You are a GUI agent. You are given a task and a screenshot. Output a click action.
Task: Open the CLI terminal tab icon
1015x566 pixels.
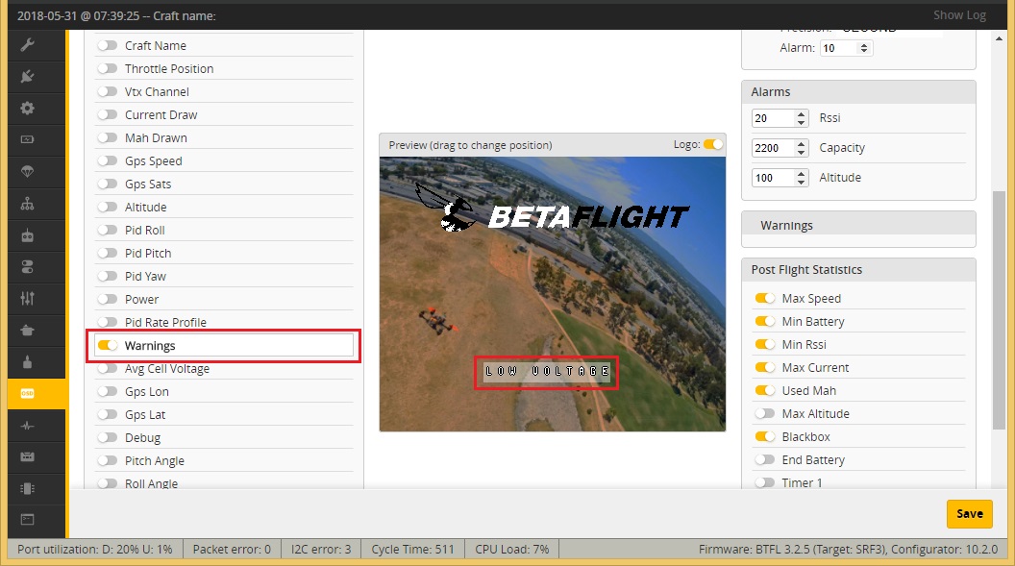(27, 520)
